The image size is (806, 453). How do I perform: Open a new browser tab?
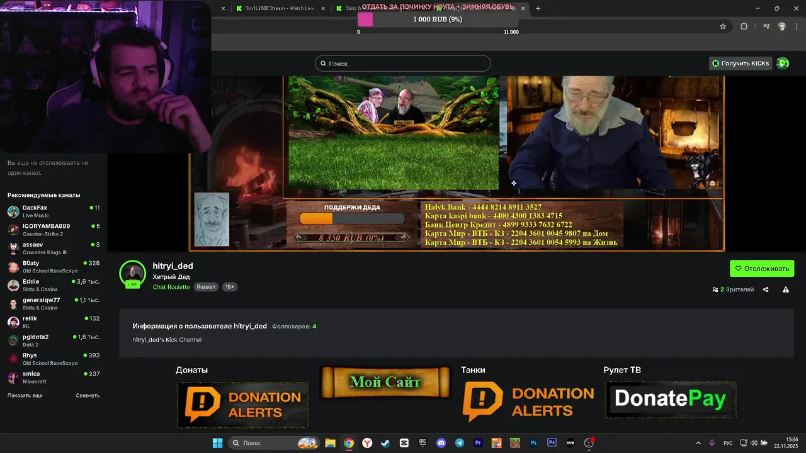[x=538, y=8]
